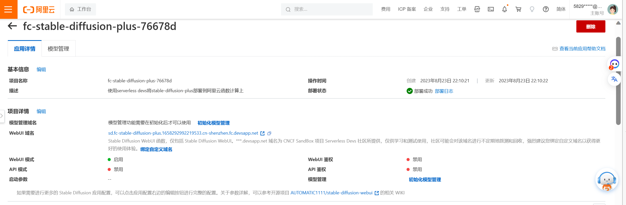Select the 应用详情 tab
626x205 pixels.
(25, 49)
